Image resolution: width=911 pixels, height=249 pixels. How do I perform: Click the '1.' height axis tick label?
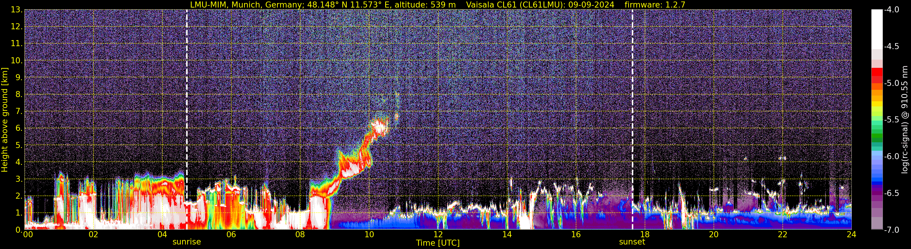click(x=19, y=213)
